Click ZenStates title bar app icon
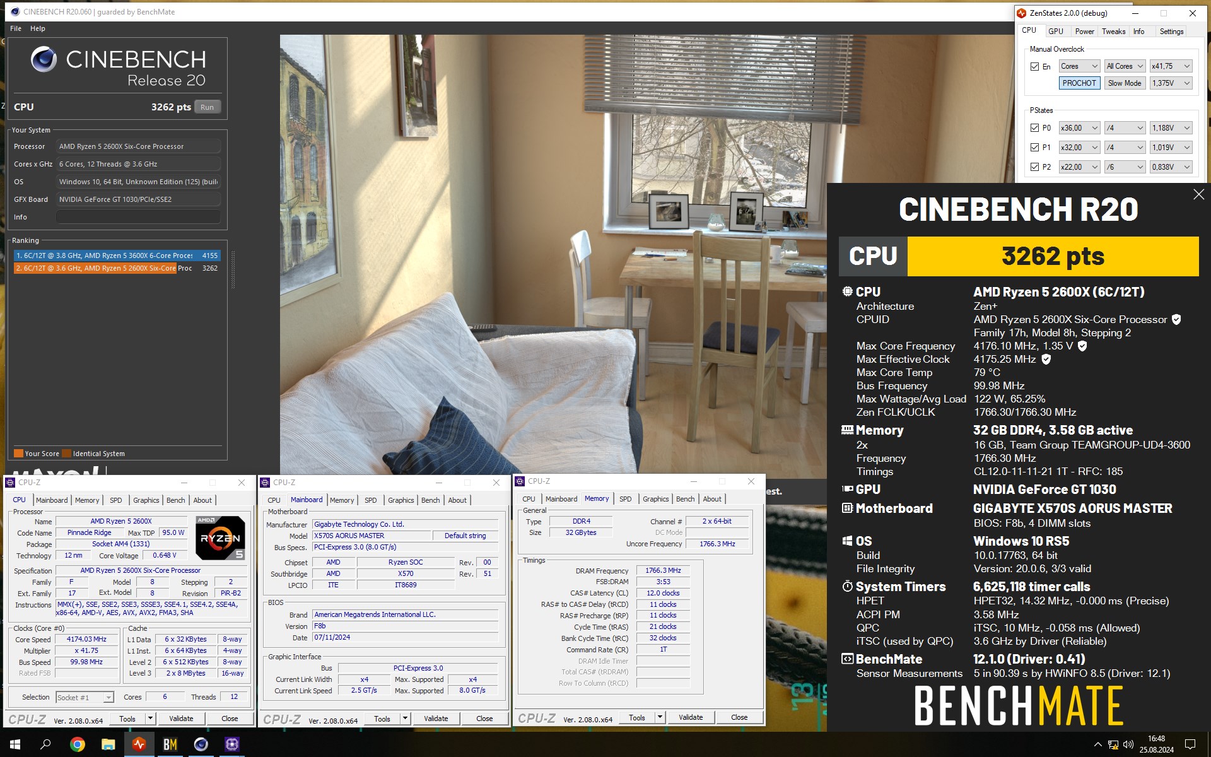The image size is (1211, 757). pos(1022,13)
